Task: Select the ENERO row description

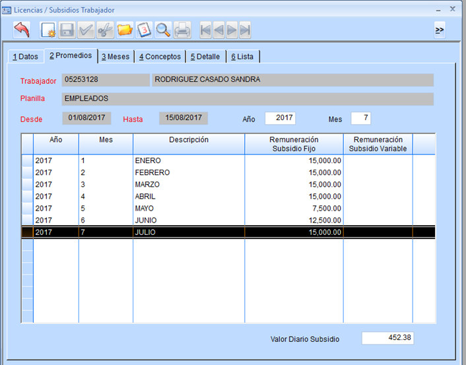Action: pyautogui.click(x=148, y=161)
